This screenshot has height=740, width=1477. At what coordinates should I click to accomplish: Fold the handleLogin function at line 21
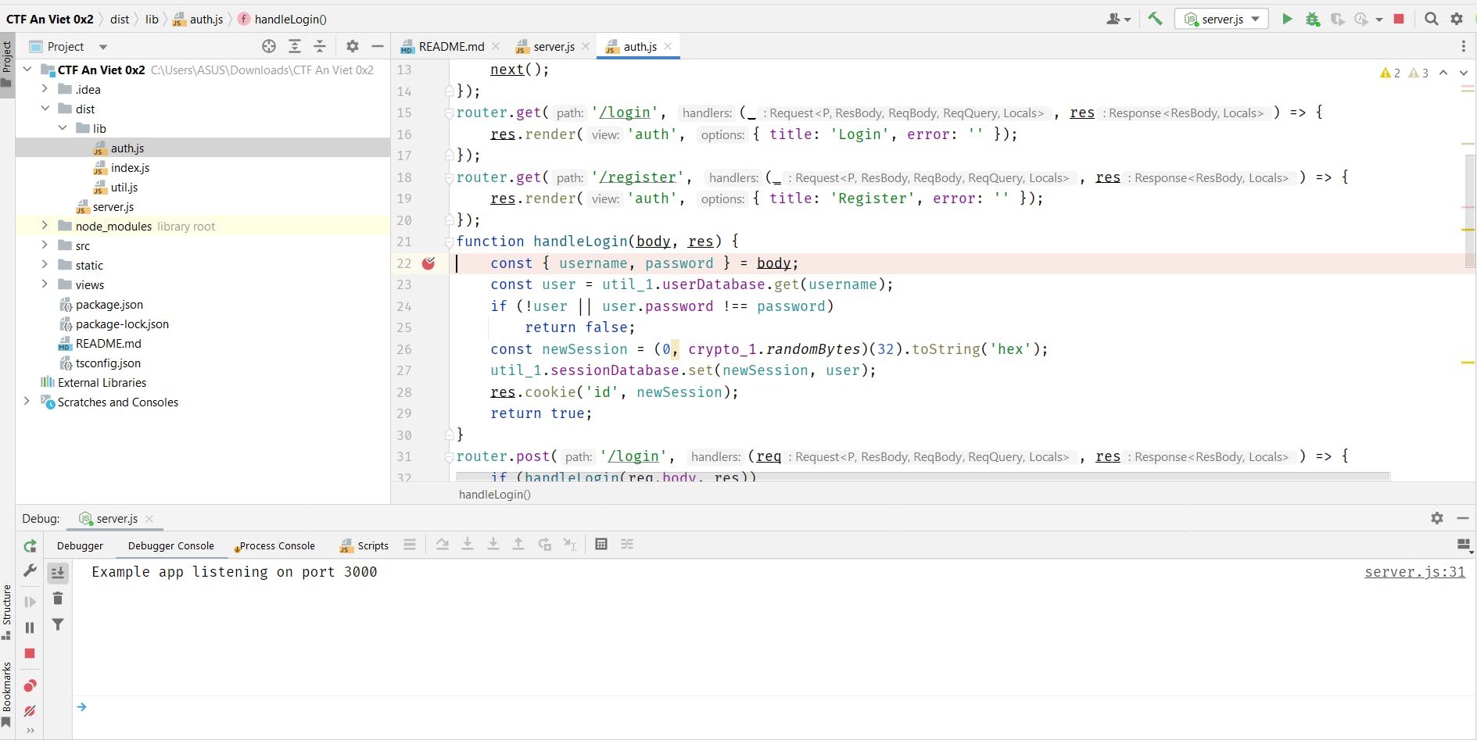tap(450, 241)
